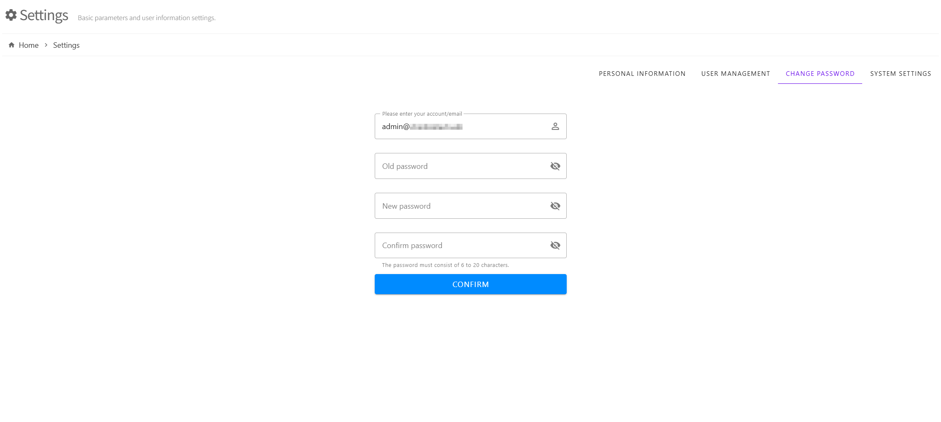Screen dimensions: 941x422
Task: Click the Settings page title text
Action: 44,16
